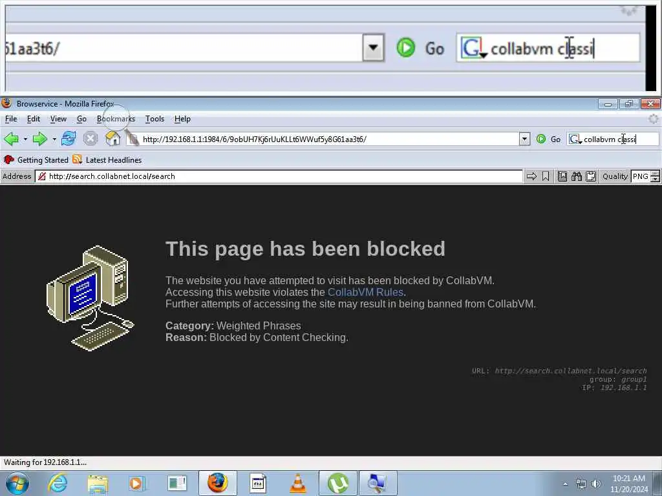Open the Go menu
This screenshot has height=496, width=662.
[x=81, y=119]
